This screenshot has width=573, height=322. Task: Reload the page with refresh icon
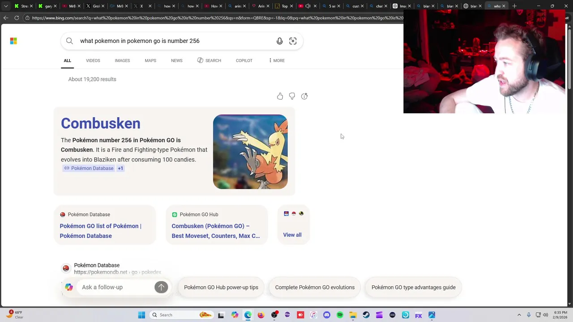pyautogui.click(x=17, y=18)
